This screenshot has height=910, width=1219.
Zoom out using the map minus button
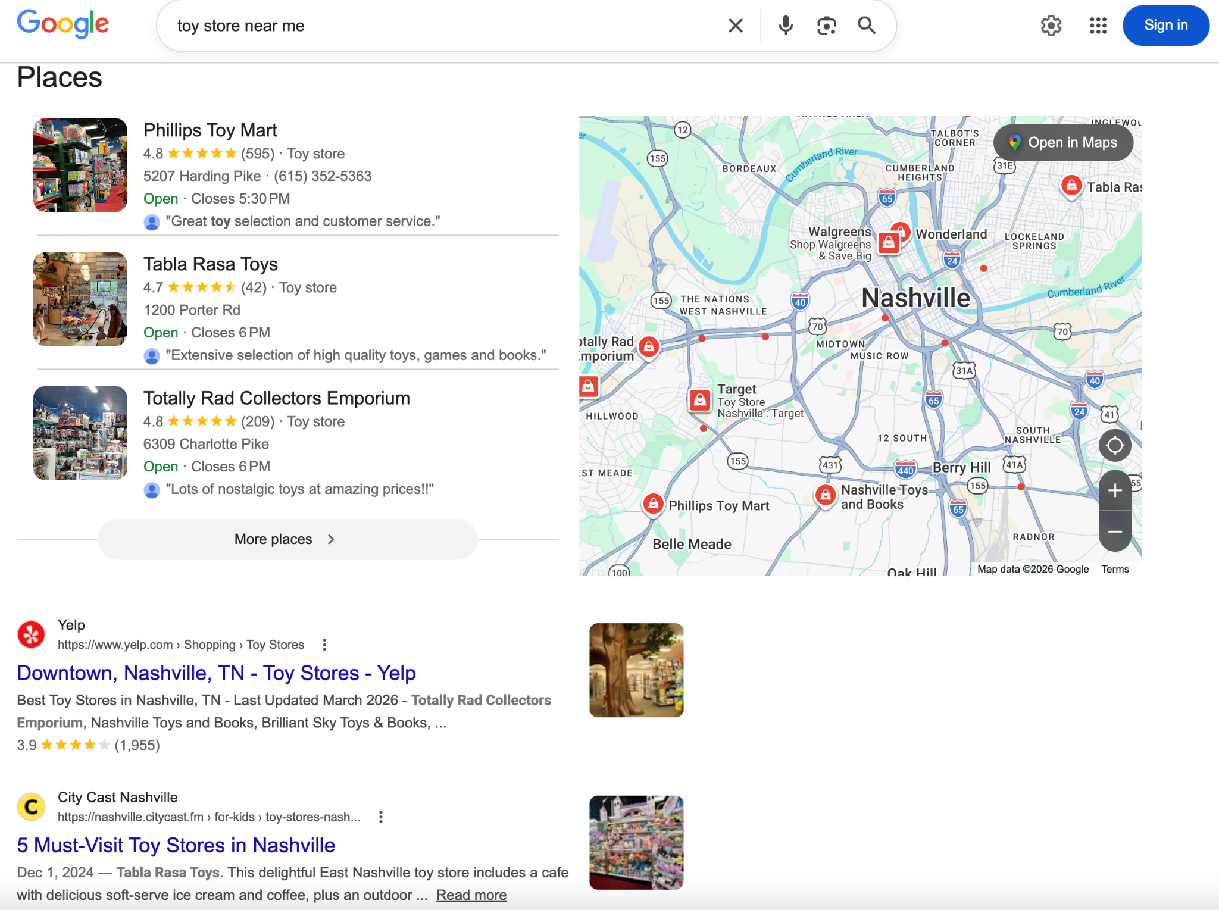[x=1114, y=531]
